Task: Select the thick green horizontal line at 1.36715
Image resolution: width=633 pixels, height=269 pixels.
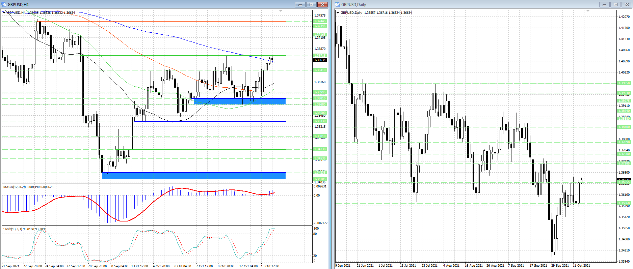Action: pos(184,56)
